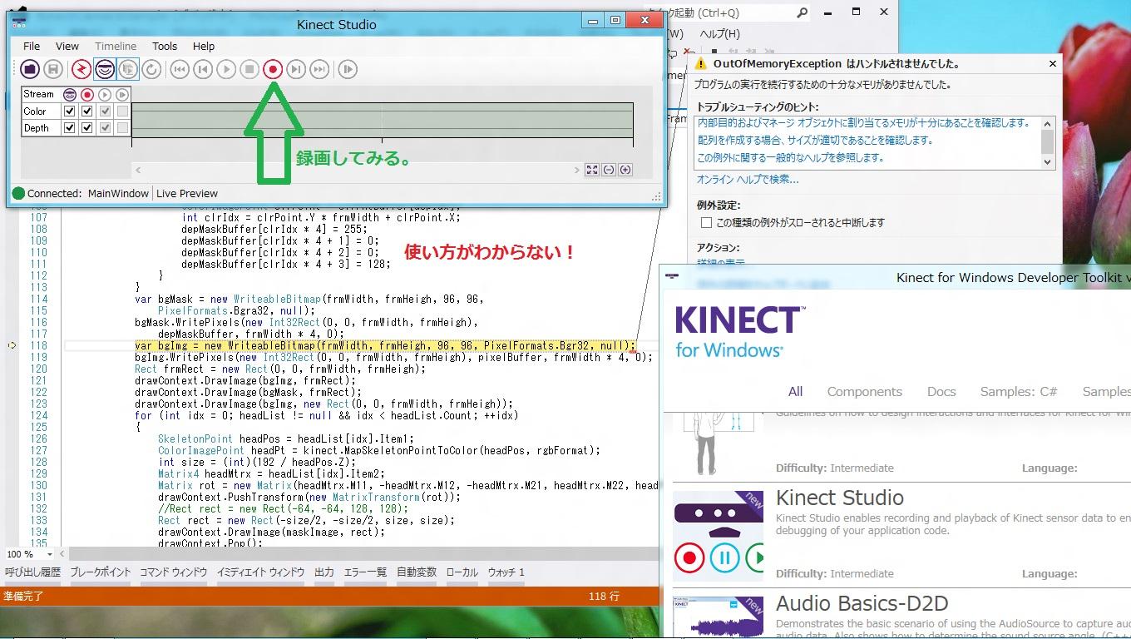Zoom in the timeline with plus icon
Viewport: 1131px width, 639px height.
(x=625, y=170)
